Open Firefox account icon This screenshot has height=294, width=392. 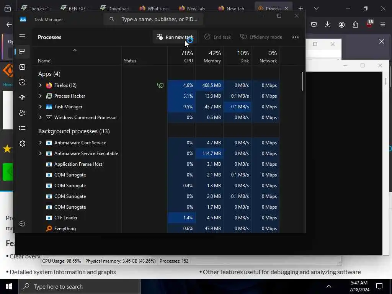pos(341,24)
